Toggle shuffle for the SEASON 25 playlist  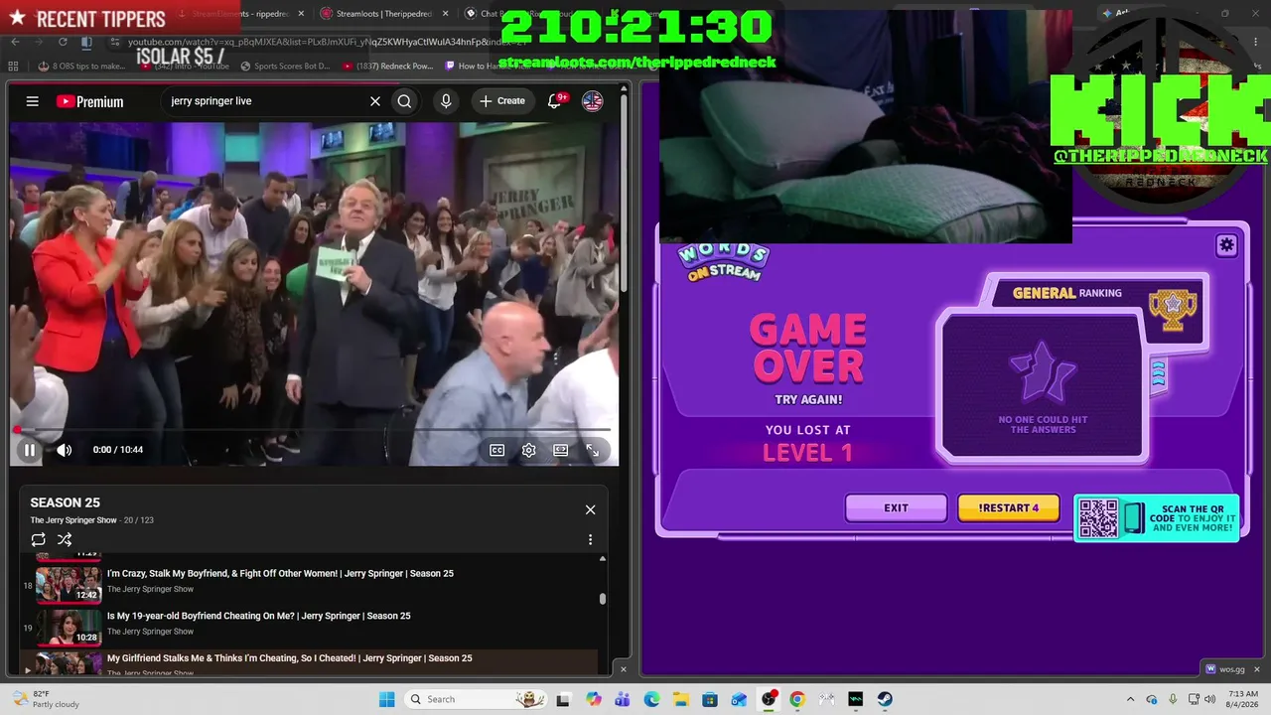coord(65,540)
